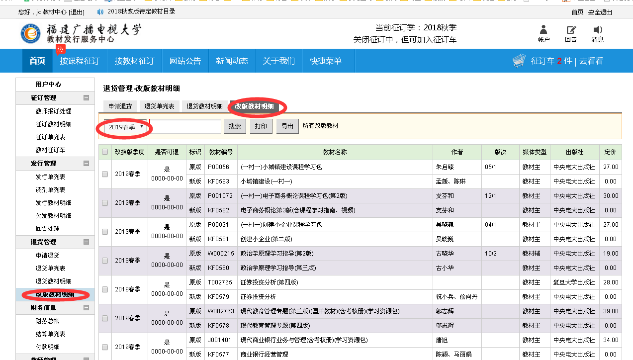Switch to 申请退货 tab
Viewport: 633px width, 360px height.
point(120,106)
